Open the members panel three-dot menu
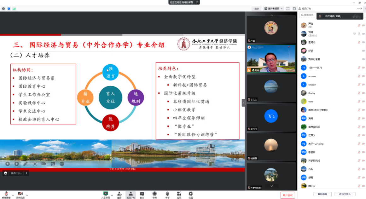Viewport: 366px width, 199px height. click(x=358, y=9)
